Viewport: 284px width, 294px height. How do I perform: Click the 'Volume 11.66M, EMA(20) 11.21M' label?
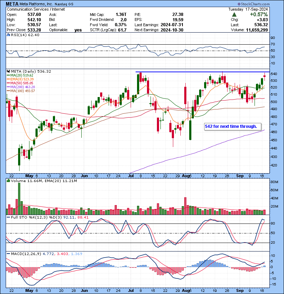click(44, 181)
